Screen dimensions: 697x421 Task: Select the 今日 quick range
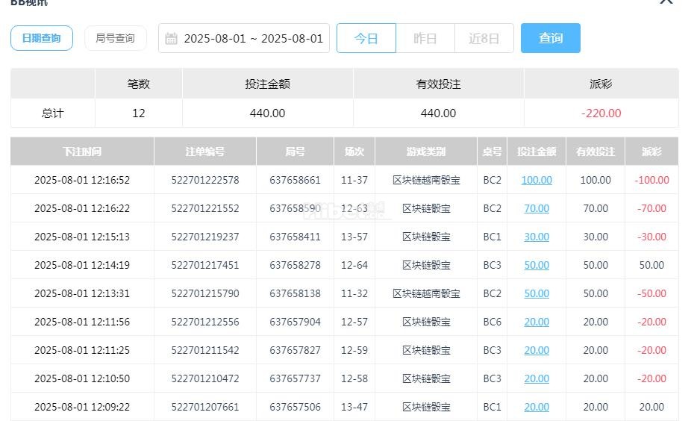(366, 38)
